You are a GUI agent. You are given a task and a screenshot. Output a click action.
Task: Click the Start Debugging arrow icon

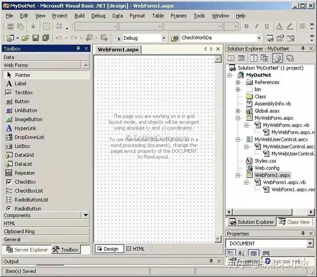coord(119,38)
